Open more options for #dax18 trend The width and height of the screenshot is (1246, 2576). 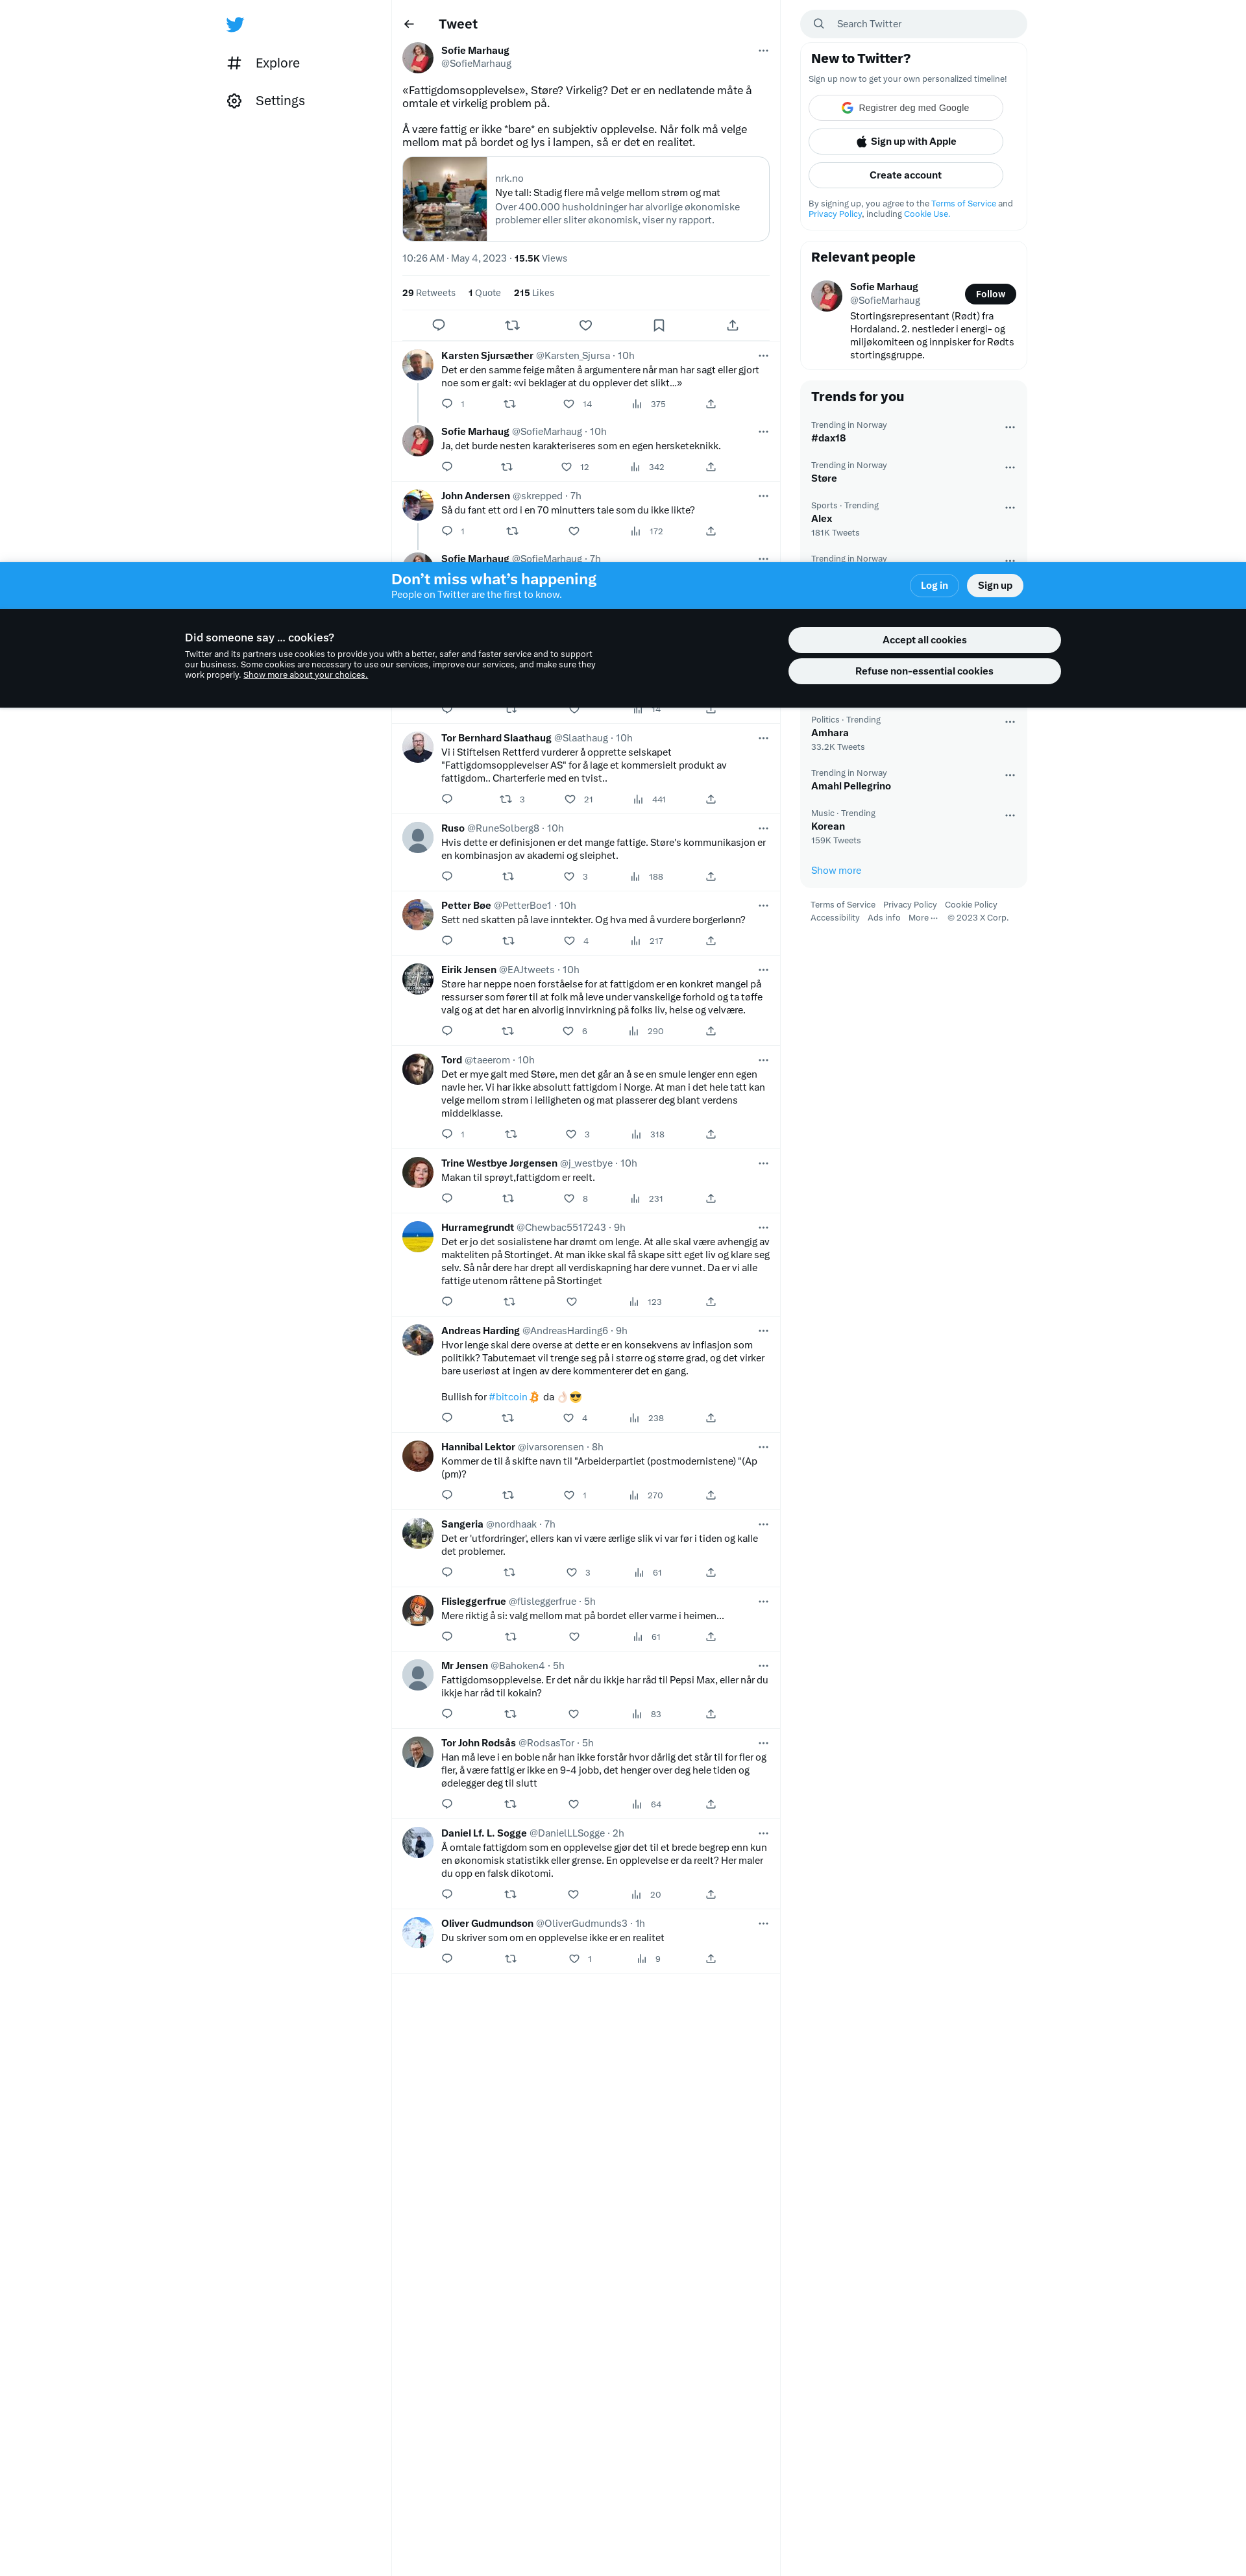click(x=1010, y=427)
